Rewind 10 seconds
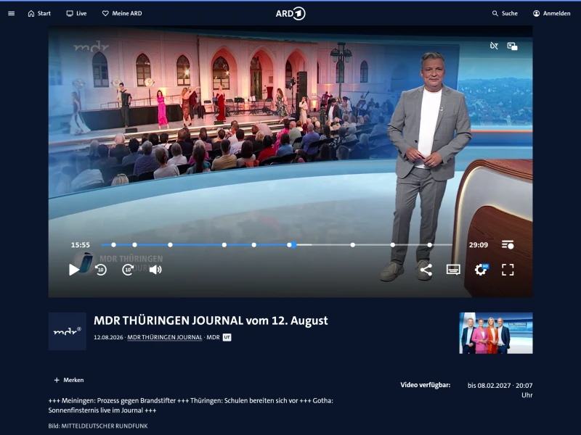This screenshot has width=581, height=435. (101, 270)
